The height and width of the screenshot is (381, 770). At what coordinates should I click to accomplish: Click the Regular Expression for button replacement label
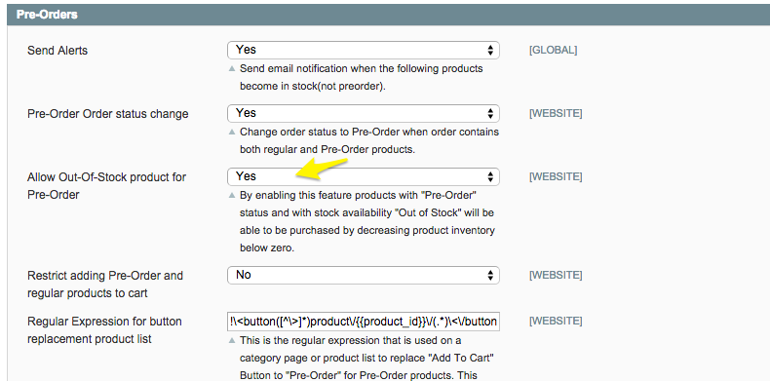tap(104, 330)
